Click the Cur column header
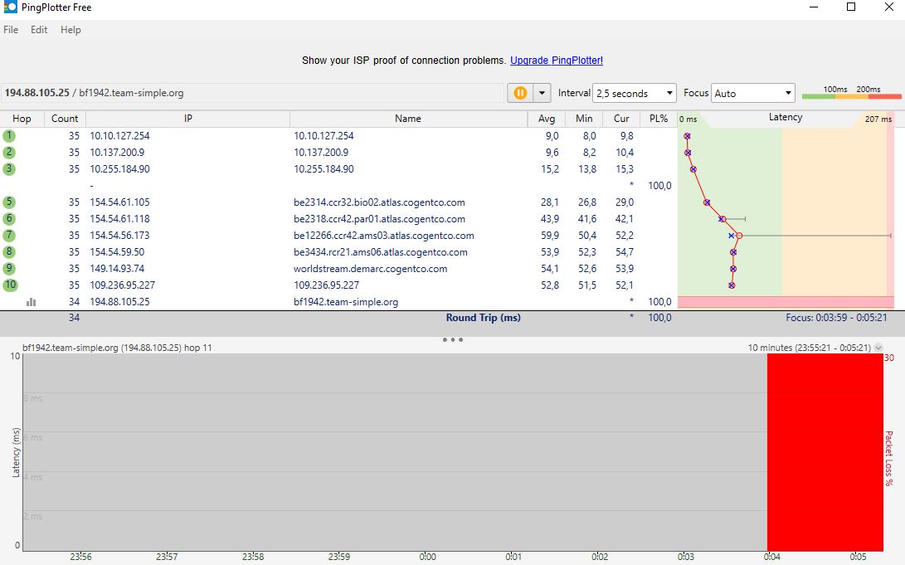 [621, 119]
